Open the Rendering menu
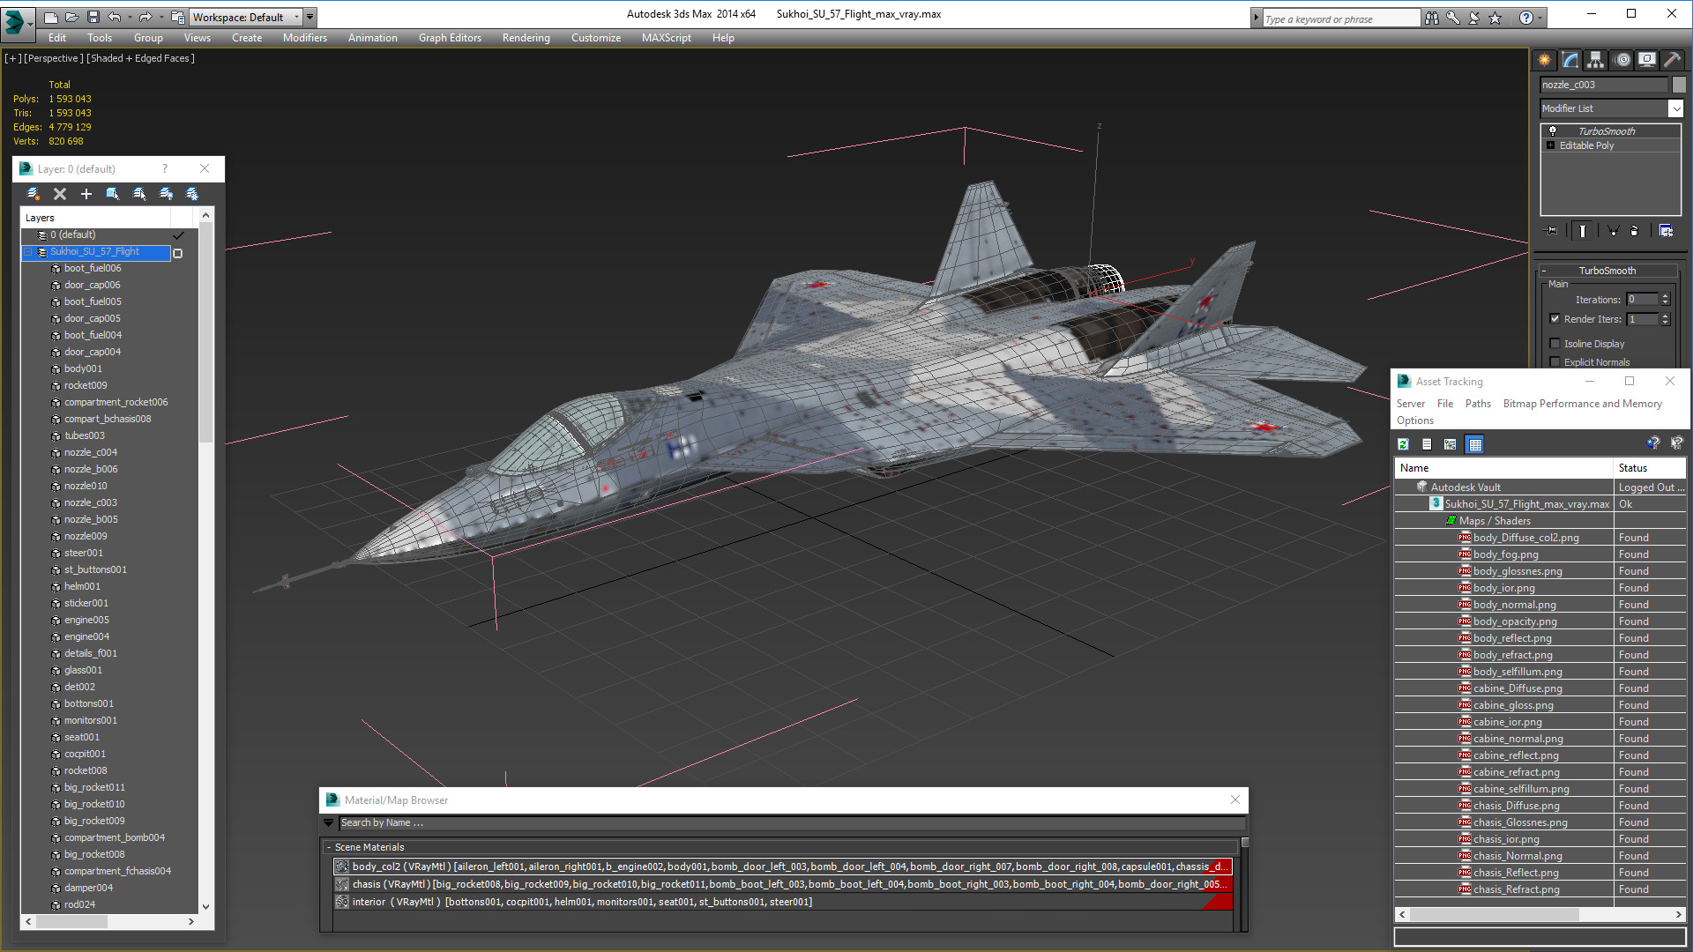The height and width of the screenshot is (952, 1693). coord(526,38)
